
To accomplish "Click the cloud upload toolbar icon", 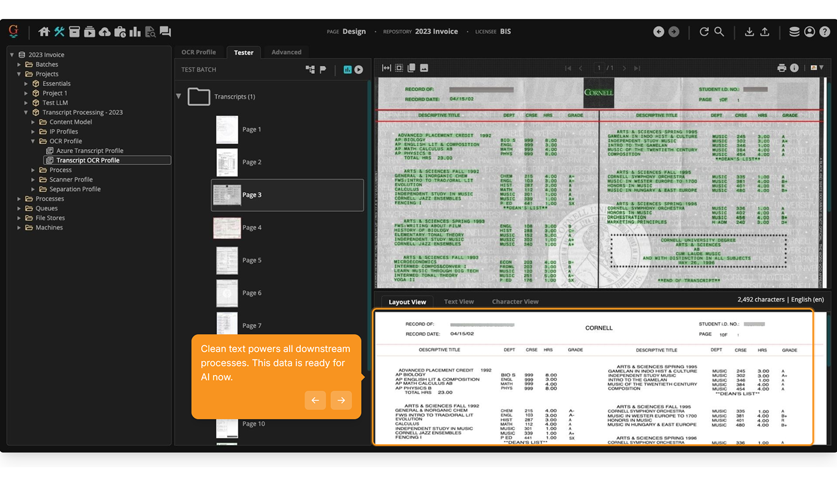I will (x=104, y=32).
